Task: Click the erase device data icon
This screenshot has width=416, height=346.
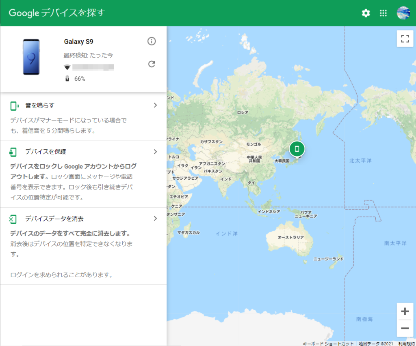Action: click(x=13, y=219)
